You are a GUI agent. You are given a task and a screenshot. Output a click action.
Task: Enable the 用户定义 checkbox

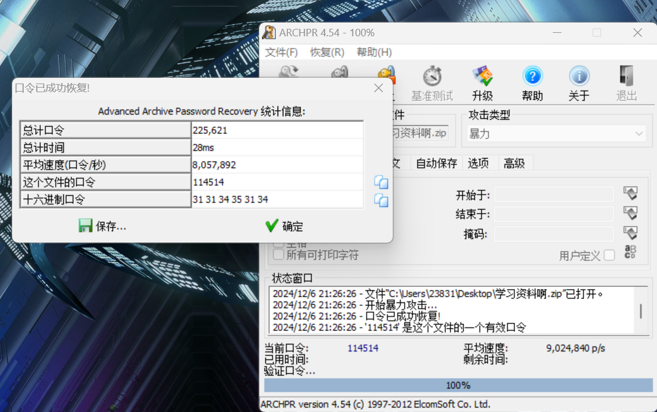[x=610, y=255]
